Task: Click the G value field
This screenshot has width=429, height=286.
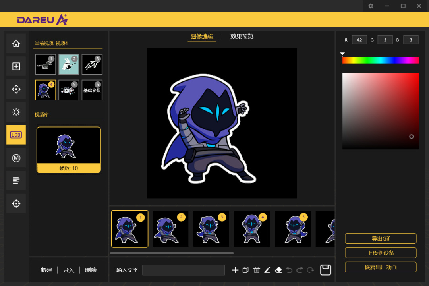Action: [x=385, y=40]
